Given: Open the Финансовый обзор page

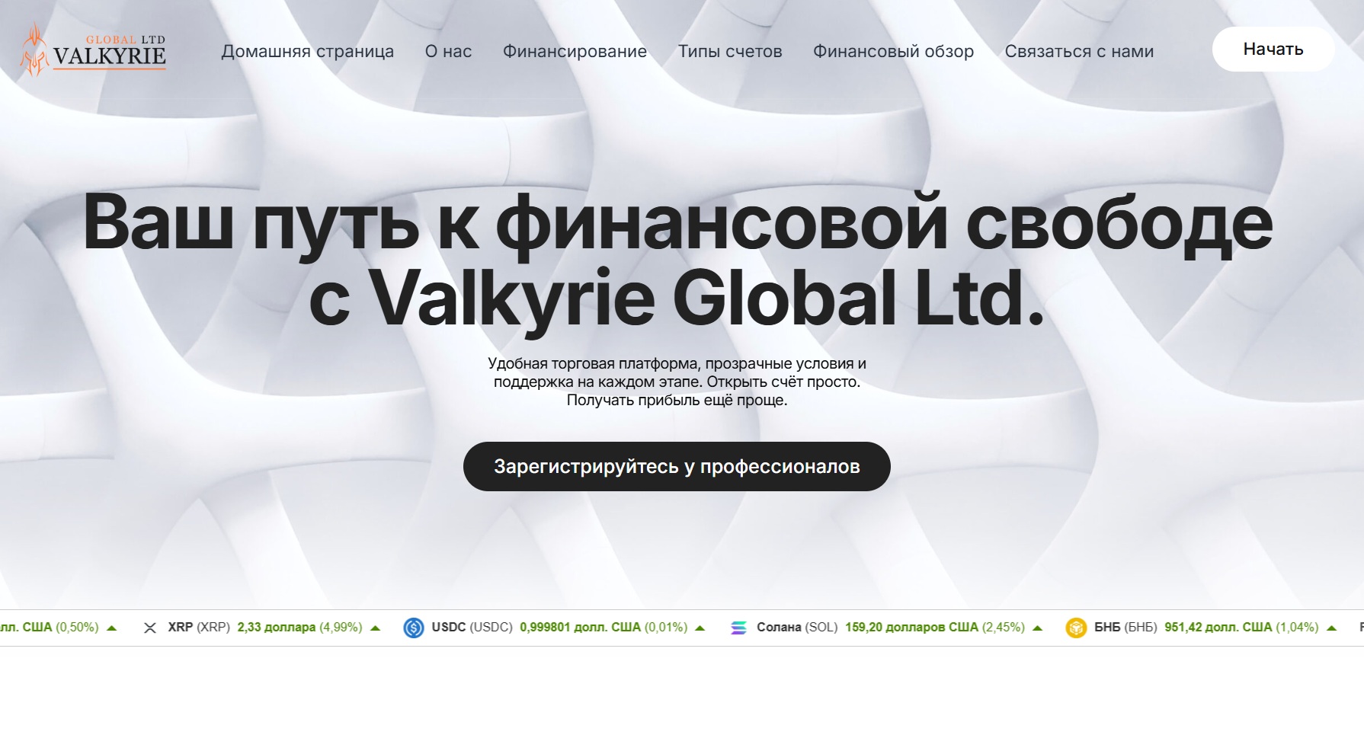Looking at the screenshot, I should tap(893, 51).
